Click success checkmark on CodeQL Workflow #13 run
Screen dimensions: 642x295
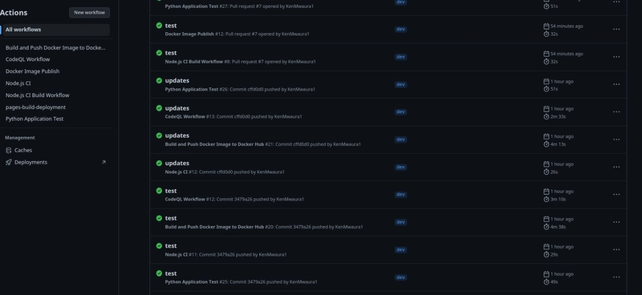click(159, 108)
